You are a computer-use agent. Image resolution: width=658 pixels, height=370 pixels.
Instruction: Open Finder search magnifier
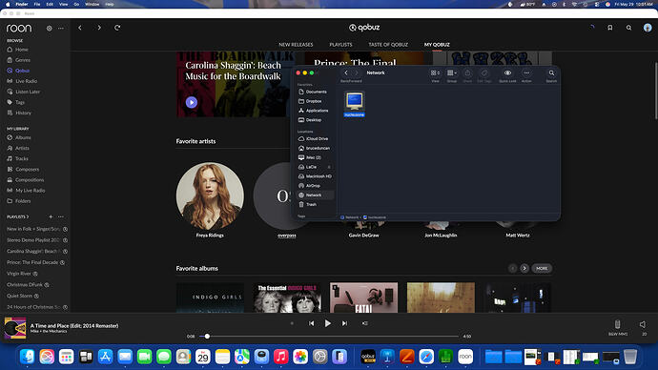551,73
